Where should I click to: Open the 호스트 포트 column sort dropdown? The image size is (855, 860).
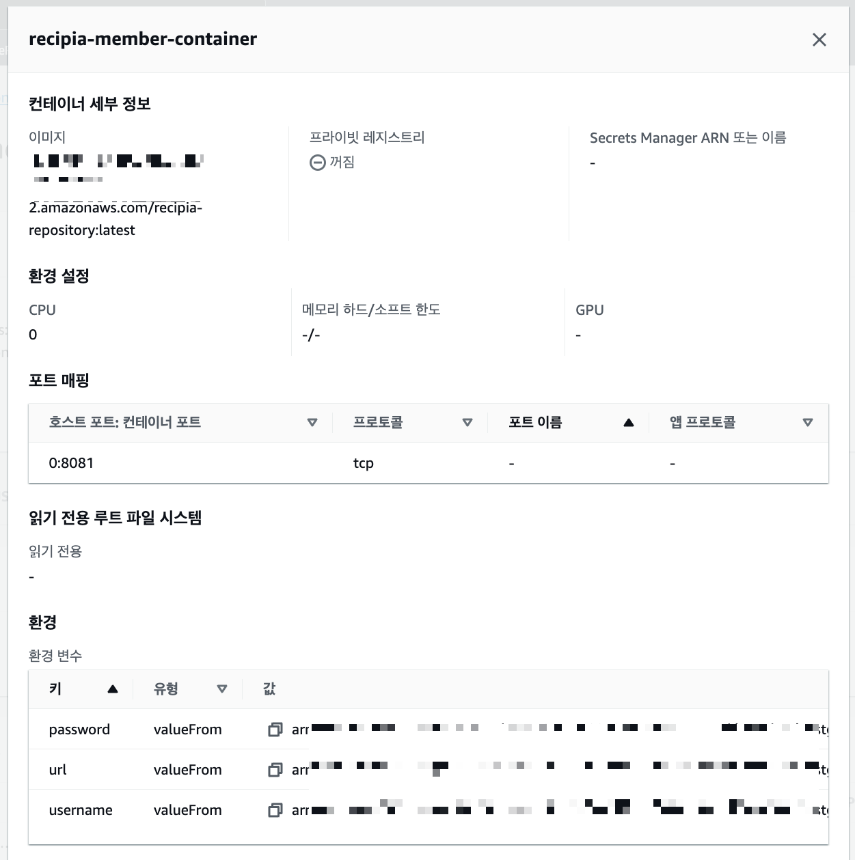[x=313, y=422]
